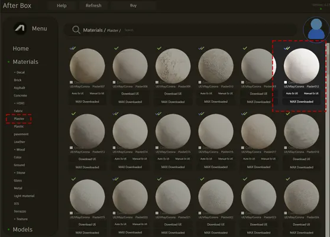Screen dimensions: 330x237
Task: Click the green checkmark above Plaster008 sphere
Action: click(x=117, y=48)
